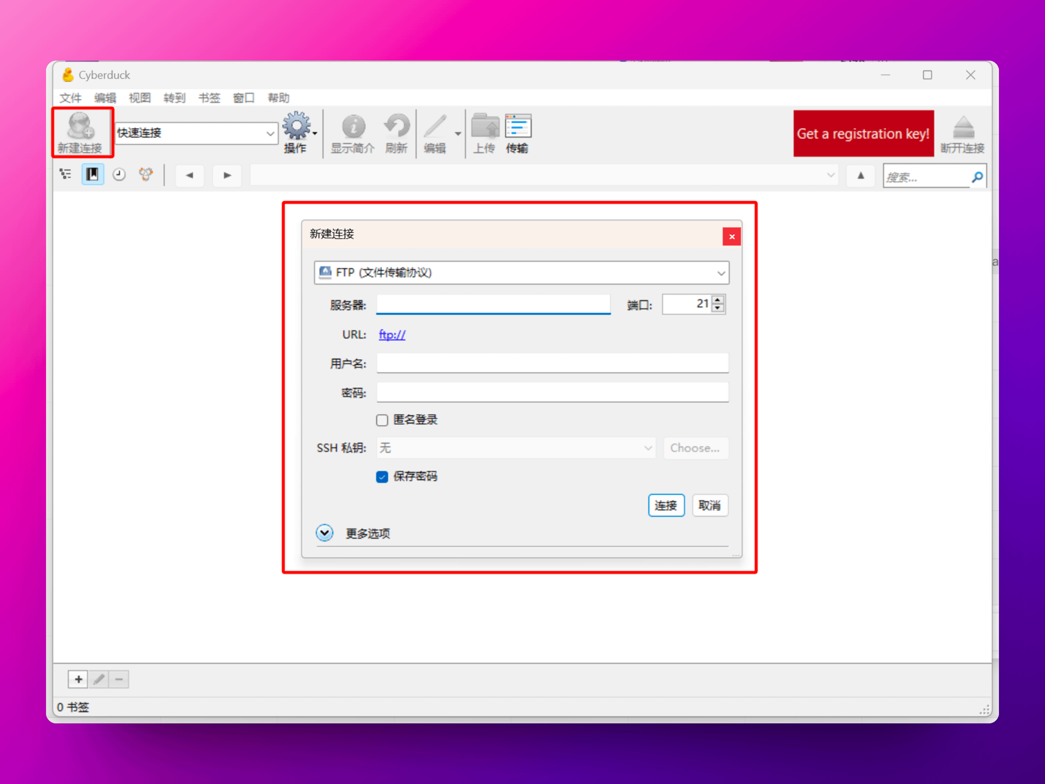Image resolution: width=1045 pixels, height=784 pixels.
Task: Expand the More Options (更多选项) section
Action: coord(324,533)
